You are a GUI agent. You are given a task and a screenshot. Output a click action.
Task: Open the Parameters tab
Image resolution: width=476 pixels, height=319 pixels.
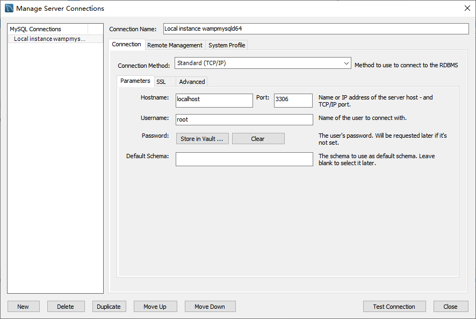click(x=135, y=81)
